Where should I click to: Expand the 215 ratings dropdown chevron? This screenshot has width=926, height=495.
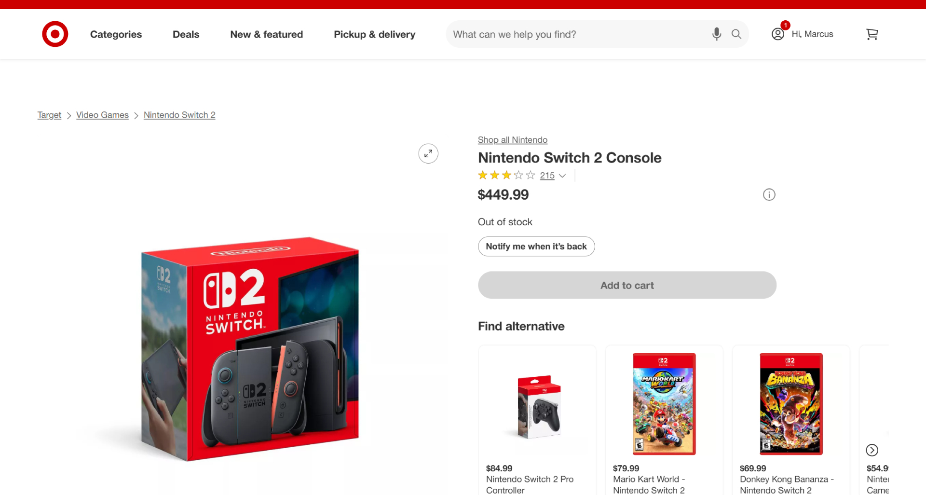(x=563, y=176)
